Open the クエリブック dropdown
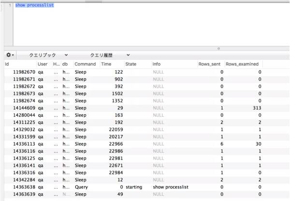 (48, 55)
